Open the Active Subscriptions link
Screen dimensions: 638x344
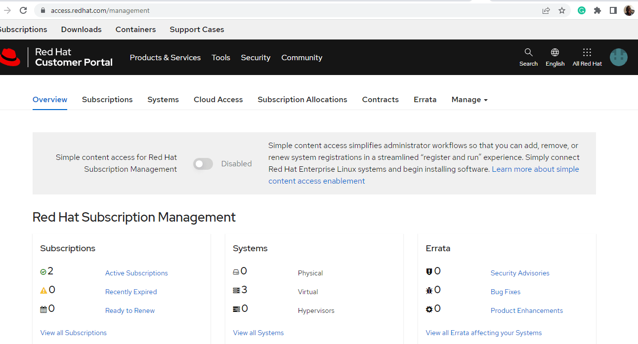pos(136,273)
